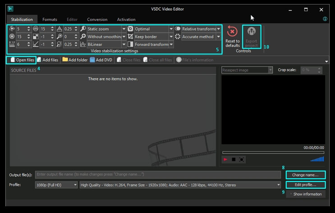Viewport: 335px width, 213px height.
Task: Open the Keep border dropdown
Action: click(x=171, y=36)
